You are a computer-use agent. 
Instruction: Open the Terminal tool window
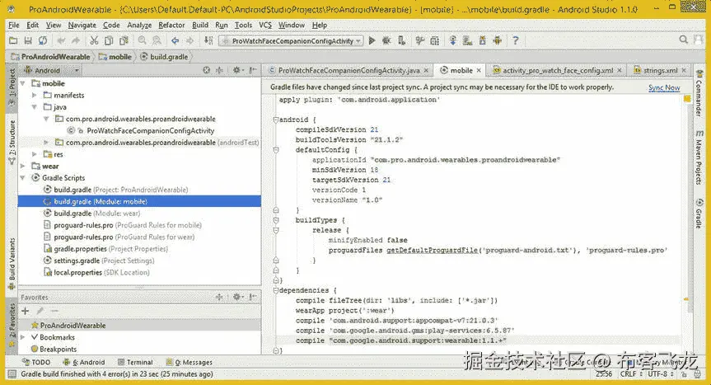135,362
